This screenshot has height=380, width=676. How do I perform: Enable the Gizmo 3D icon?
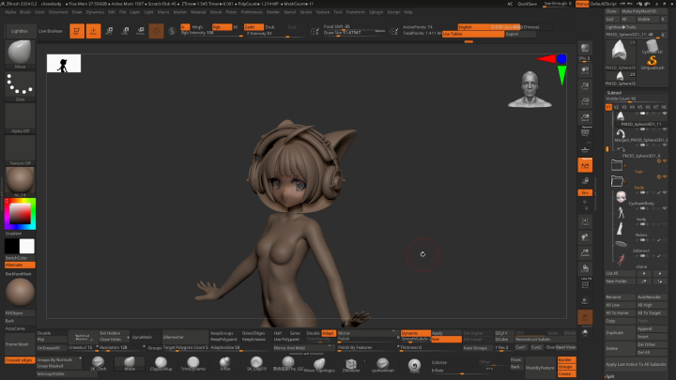(x=157, y=31)
